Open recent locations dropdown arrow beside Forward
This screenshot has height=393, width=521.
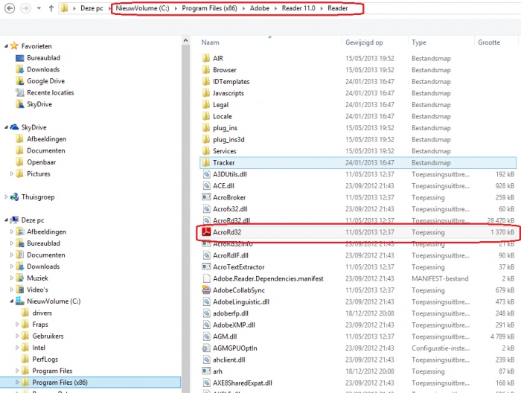click(x=39, y=8)
